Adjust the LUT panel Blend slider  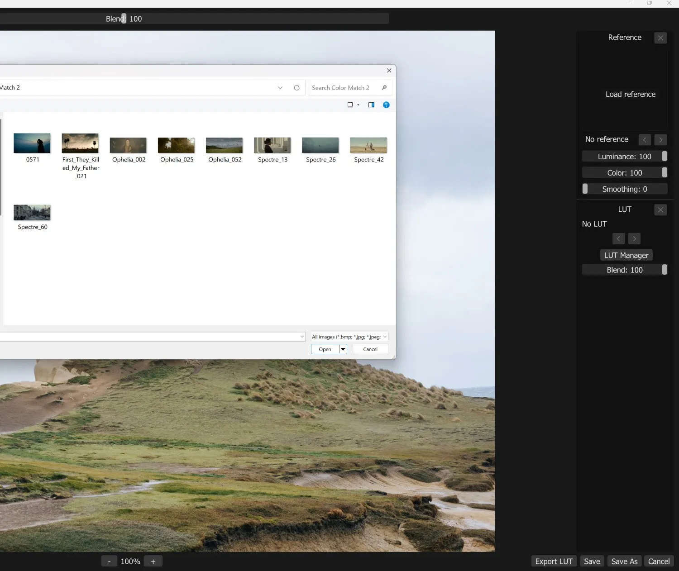(625, 270)
